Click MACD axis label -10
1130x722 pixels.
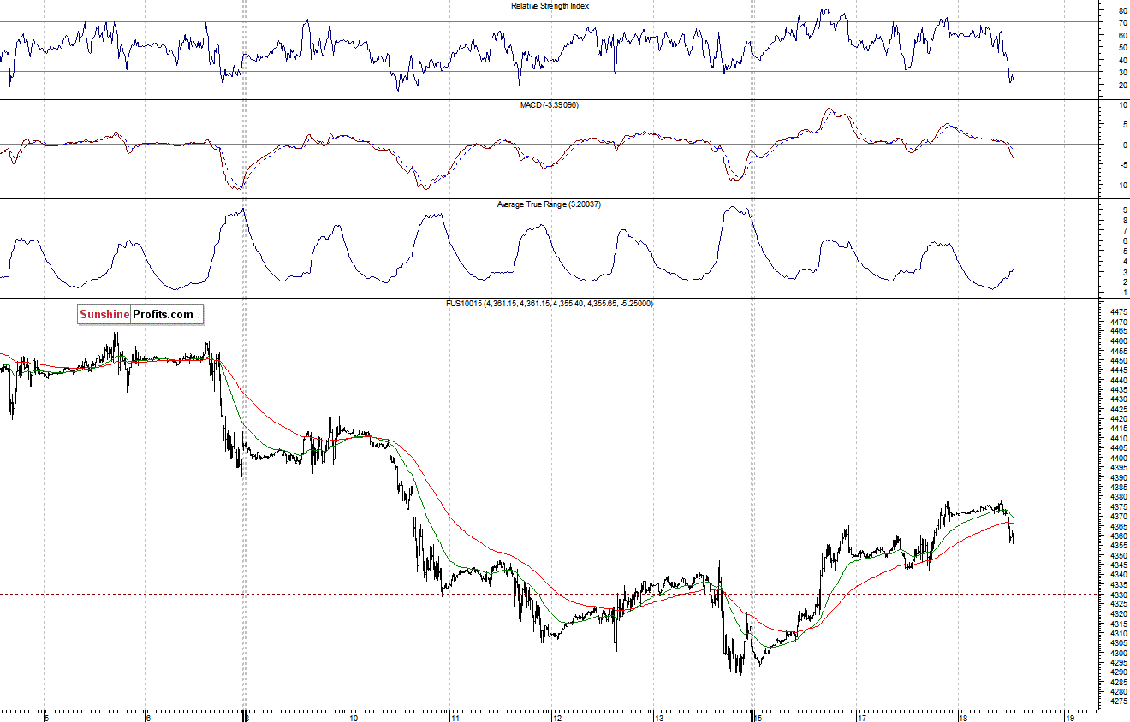1121,186
